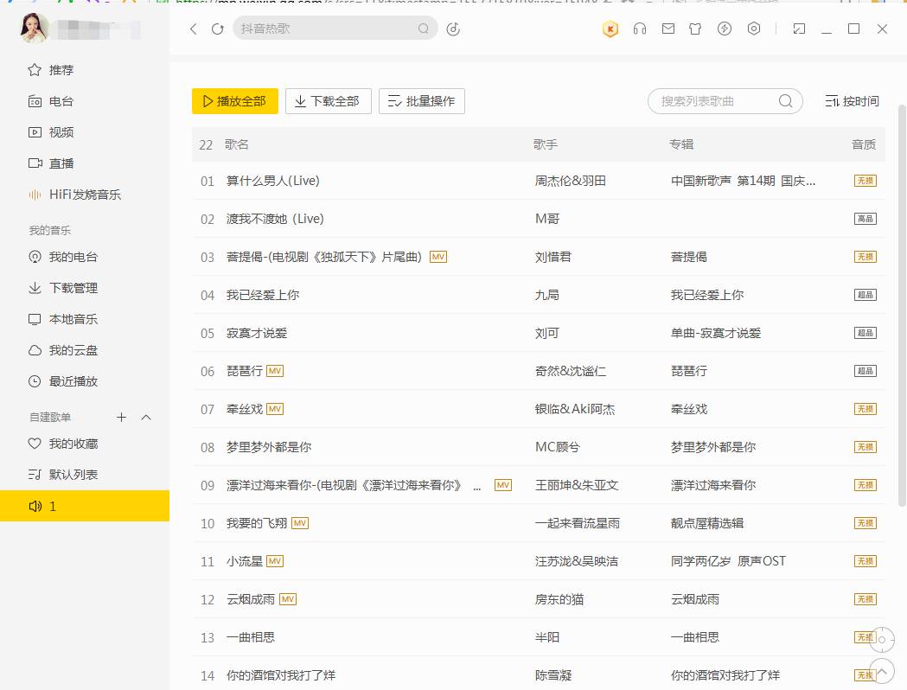Click 下载全部 button

[328, 101]
